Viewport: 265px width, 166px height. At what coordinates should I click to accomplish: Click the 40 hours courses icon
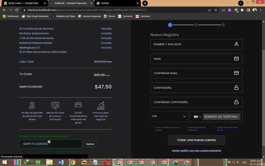pos(55,105)
